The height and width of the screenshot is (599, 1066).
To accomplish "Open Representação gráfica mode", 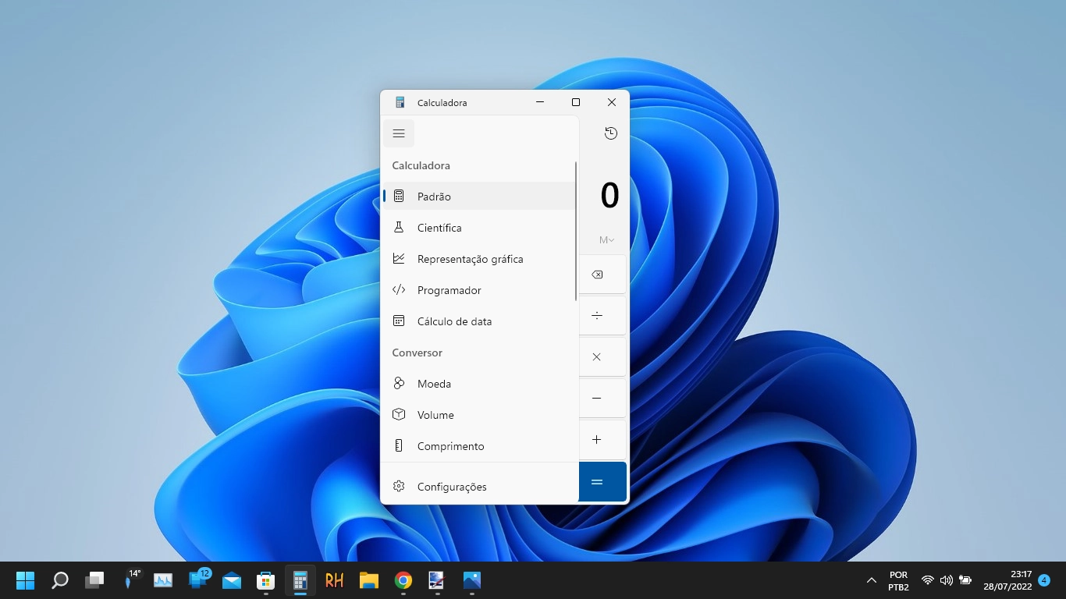I will point(479,259).
